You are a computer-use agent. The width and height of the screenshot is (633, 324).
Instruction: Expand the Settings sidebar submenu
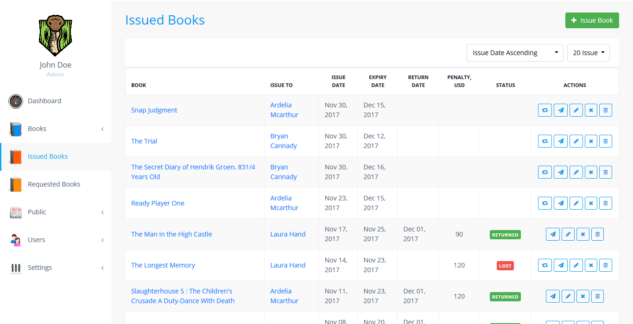pos(56,268)
